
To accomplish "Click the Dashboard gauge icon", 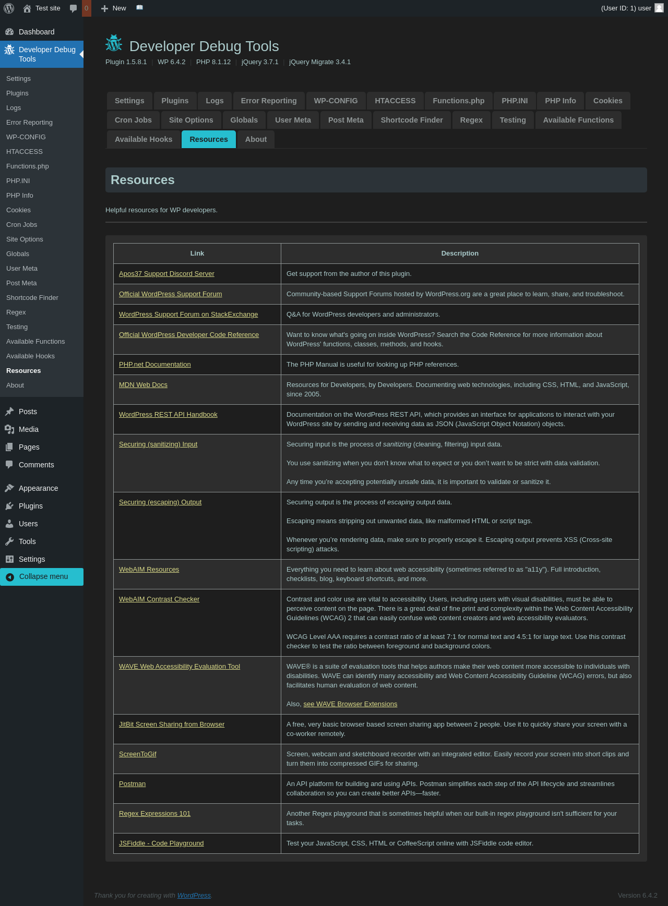I will [x=9, y=32].
